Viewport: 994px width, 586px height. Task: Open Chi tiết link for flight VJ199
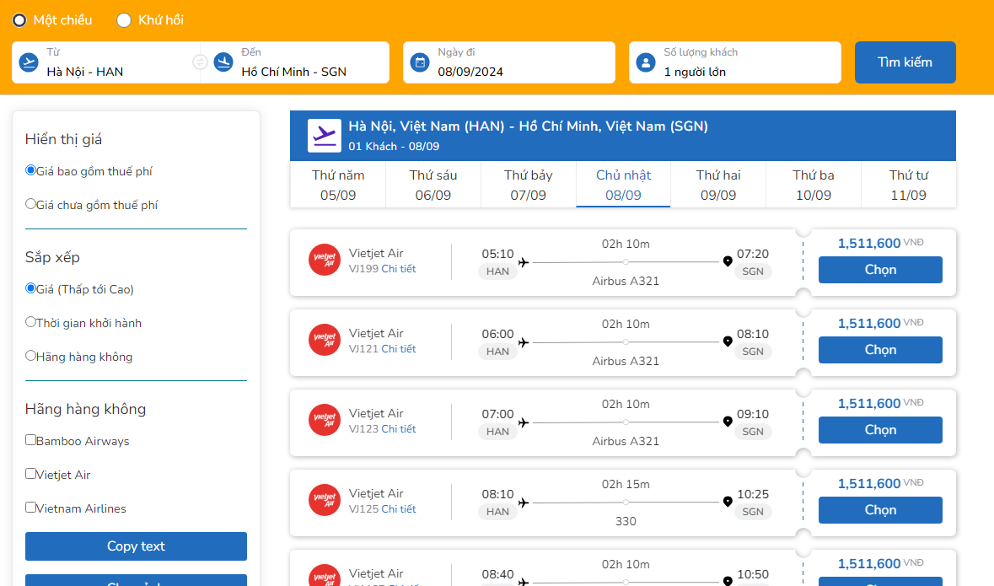399,269
